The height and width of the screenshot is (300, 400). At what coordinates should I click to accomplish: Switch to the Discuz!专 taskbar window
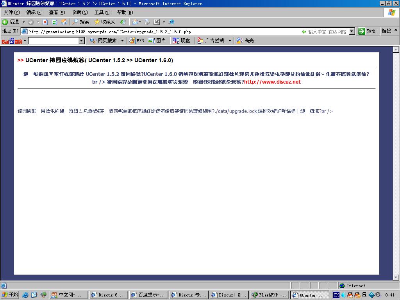click(x=189, y=295)
